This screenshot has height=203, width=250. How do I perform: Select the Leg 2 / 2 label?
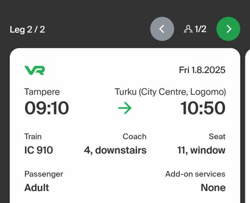(x=28, y=30)
